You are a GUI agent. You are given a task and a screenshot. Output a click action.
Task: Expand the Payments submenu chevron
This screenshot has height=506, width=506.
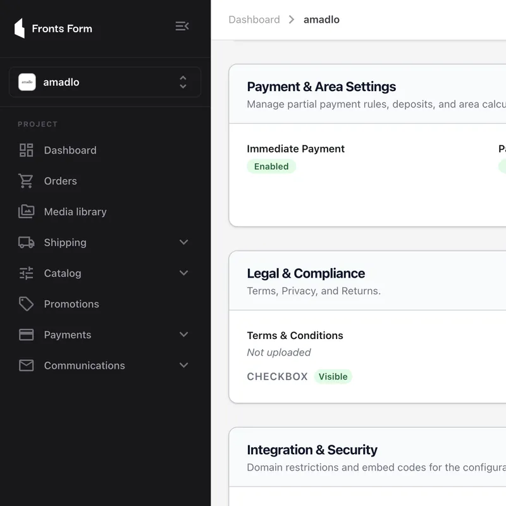click(183, 335)
